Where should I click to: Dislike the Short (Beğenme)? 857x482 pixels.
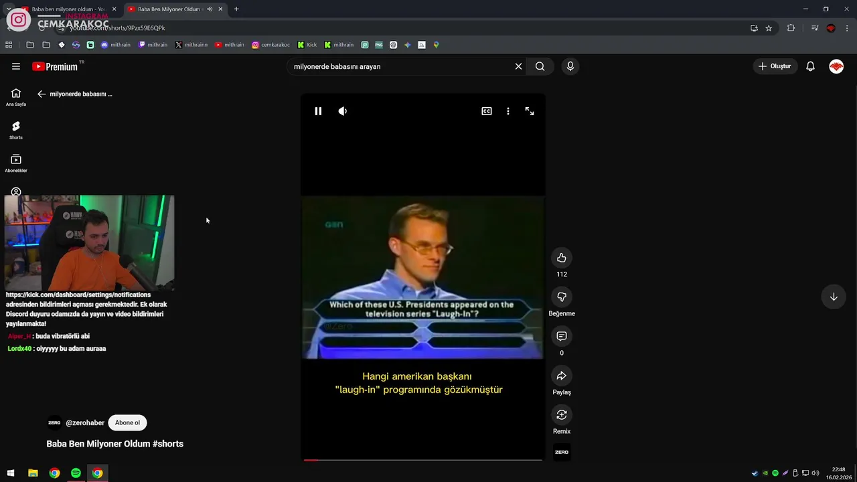[x=562, y=297]
